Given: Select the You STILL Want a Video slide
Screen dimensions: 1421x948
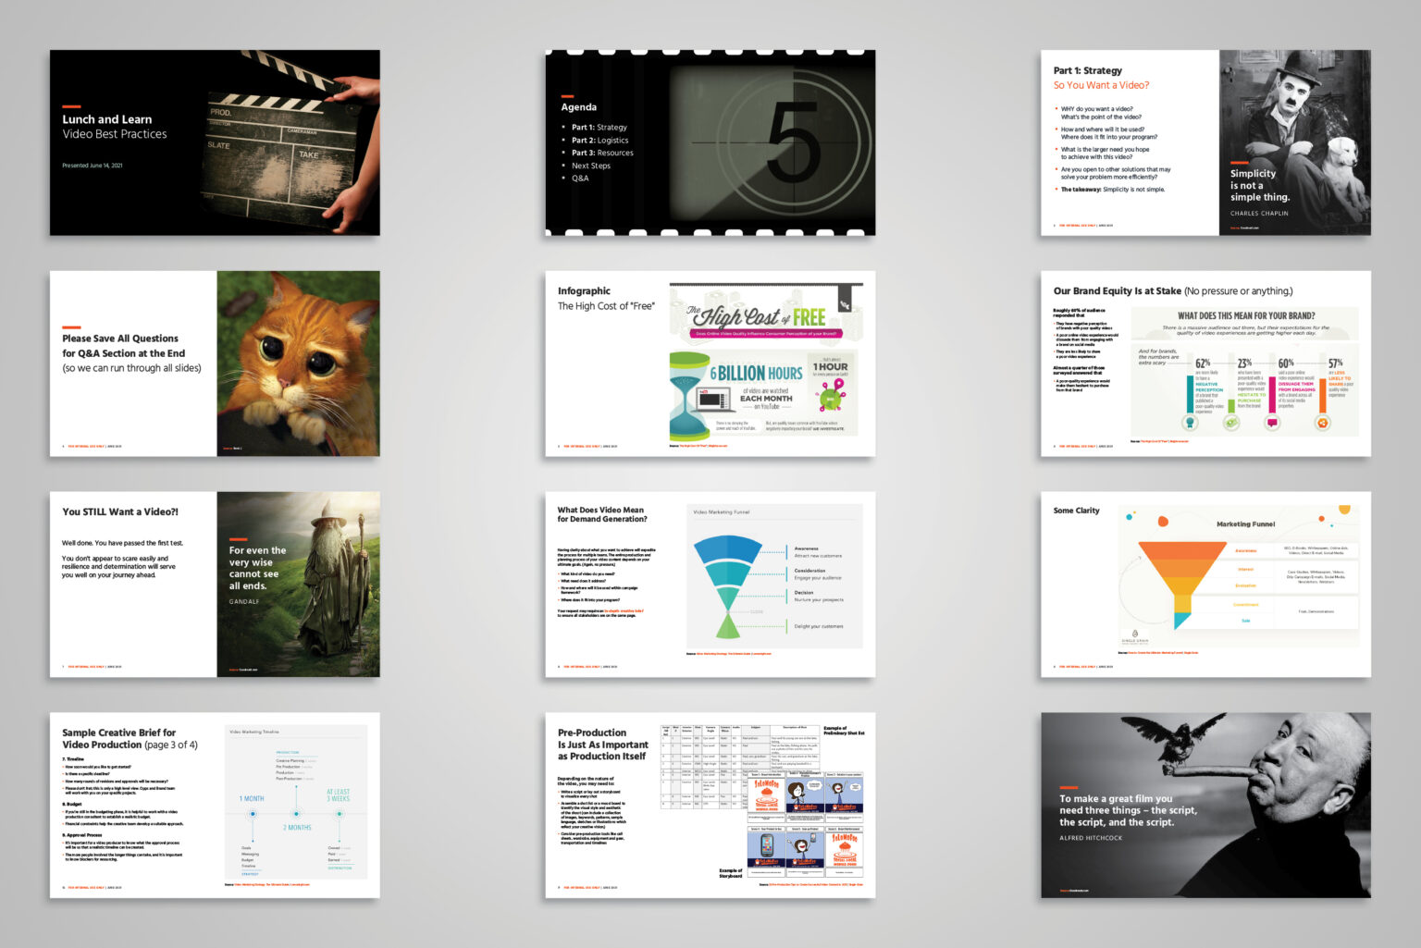Looking at the screenshot, I should [215, 584].
